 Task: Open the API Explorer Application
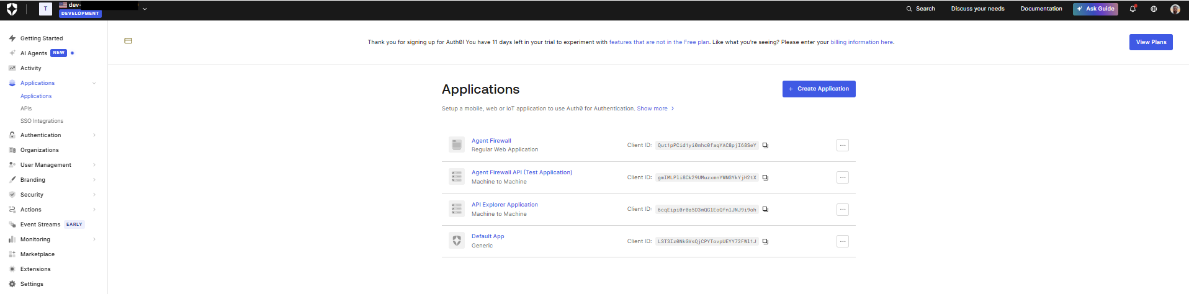(x=505, y=205)
